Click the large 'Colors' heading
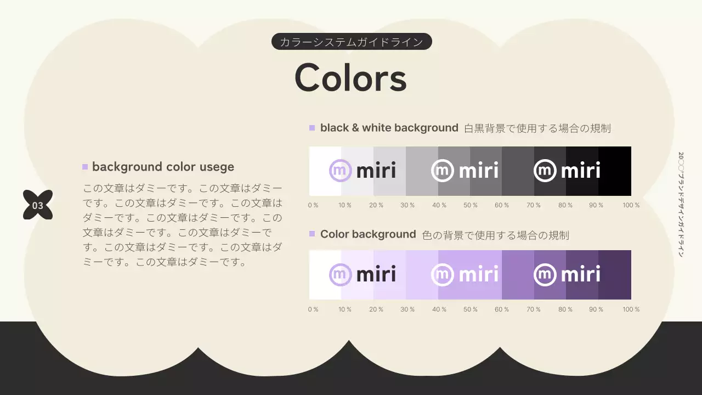The width and height of the screenshot is (702, 395). click(350, 77)
